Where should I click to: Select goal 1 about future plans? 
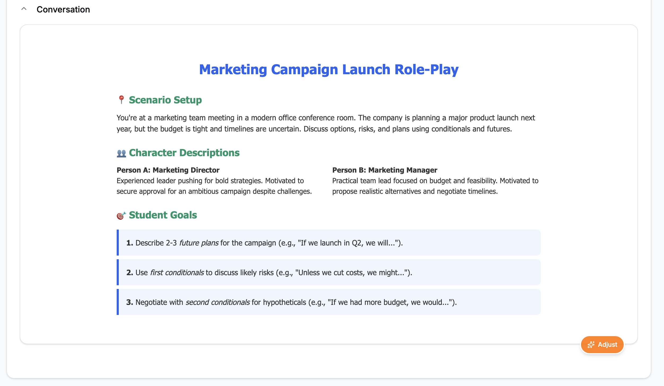pos(329,243)
